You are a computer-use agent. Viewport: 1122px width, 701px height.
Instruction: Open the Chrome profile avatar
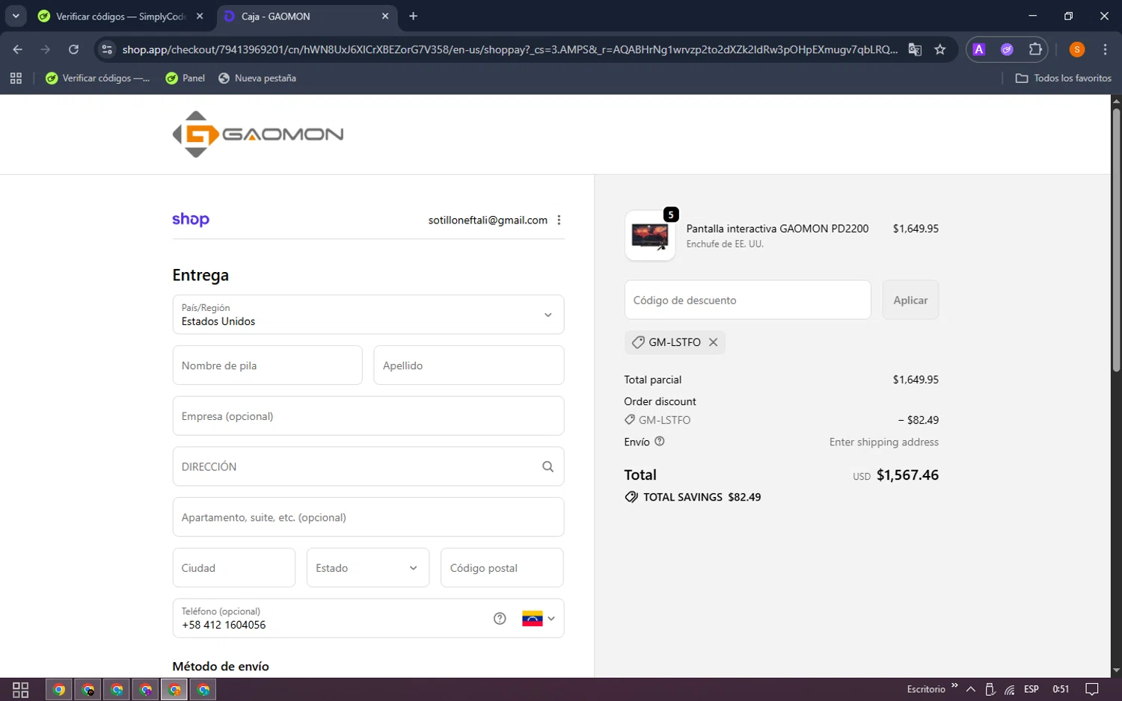click(x=1077, y=49)
